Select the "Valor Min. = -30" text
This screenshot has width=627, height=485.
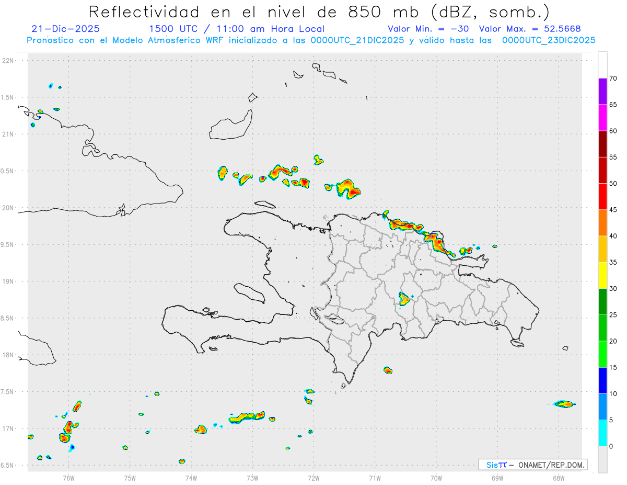point(428,29)
